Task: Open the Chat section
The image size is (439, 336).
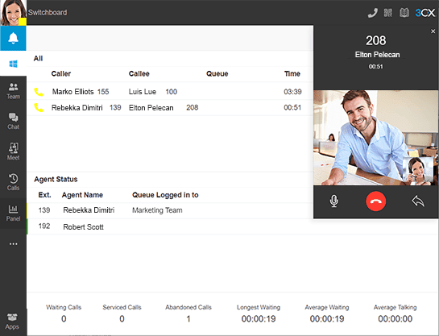Action: [x=13, y=121]
